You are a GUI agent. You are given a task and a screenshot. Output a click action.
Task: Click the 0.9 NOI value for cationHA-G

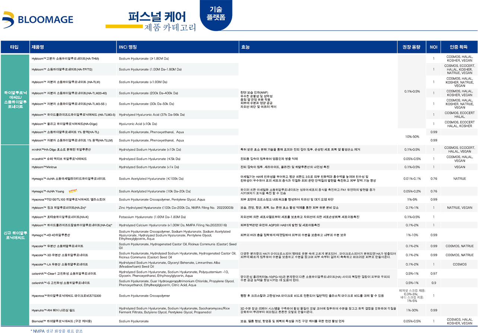click(434, 283)
